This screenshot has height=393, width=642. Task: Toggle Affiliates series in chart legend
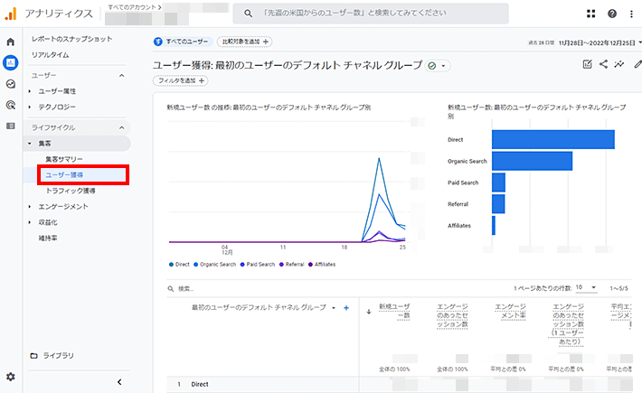(322, 265)
